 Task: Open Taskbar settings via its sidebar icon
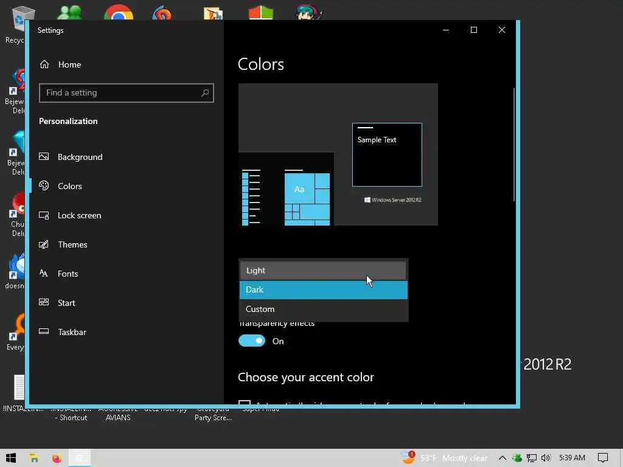tap(44, 331)
